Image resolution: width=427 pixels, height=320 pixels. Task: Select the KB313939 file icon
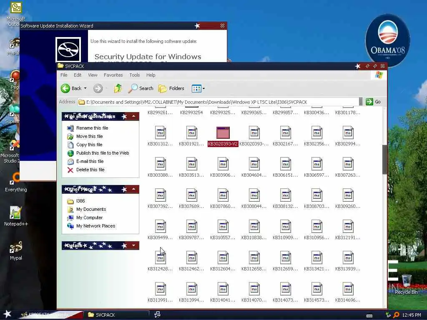(x=348, y=257)
